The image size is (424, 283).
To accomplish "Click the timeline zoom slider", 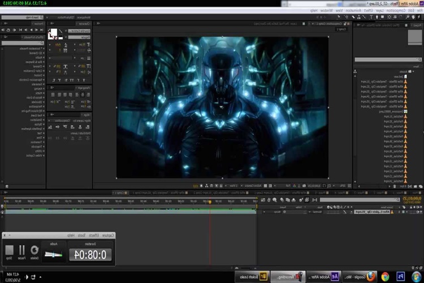I will click(x=245, y=268).
